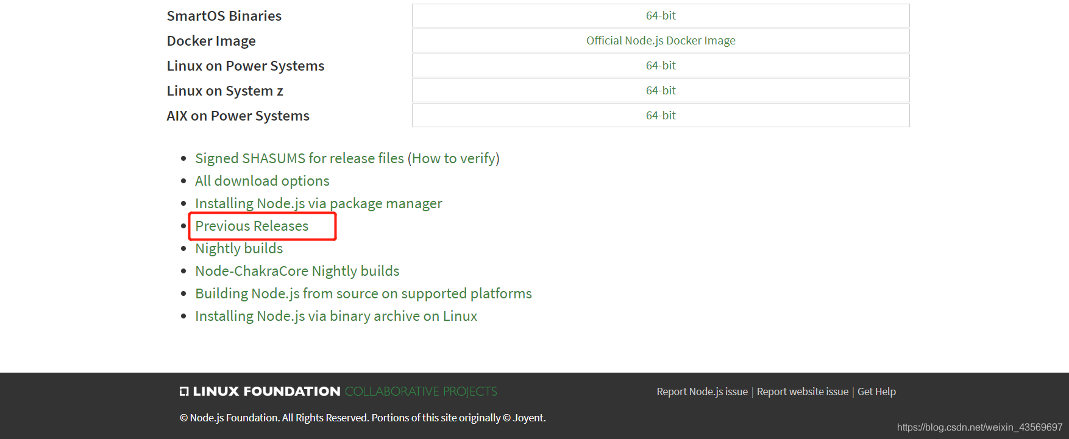Viewport: 1069px width, 439px height.
Task: Open Nightly builds link
Action: pos(239,248)
